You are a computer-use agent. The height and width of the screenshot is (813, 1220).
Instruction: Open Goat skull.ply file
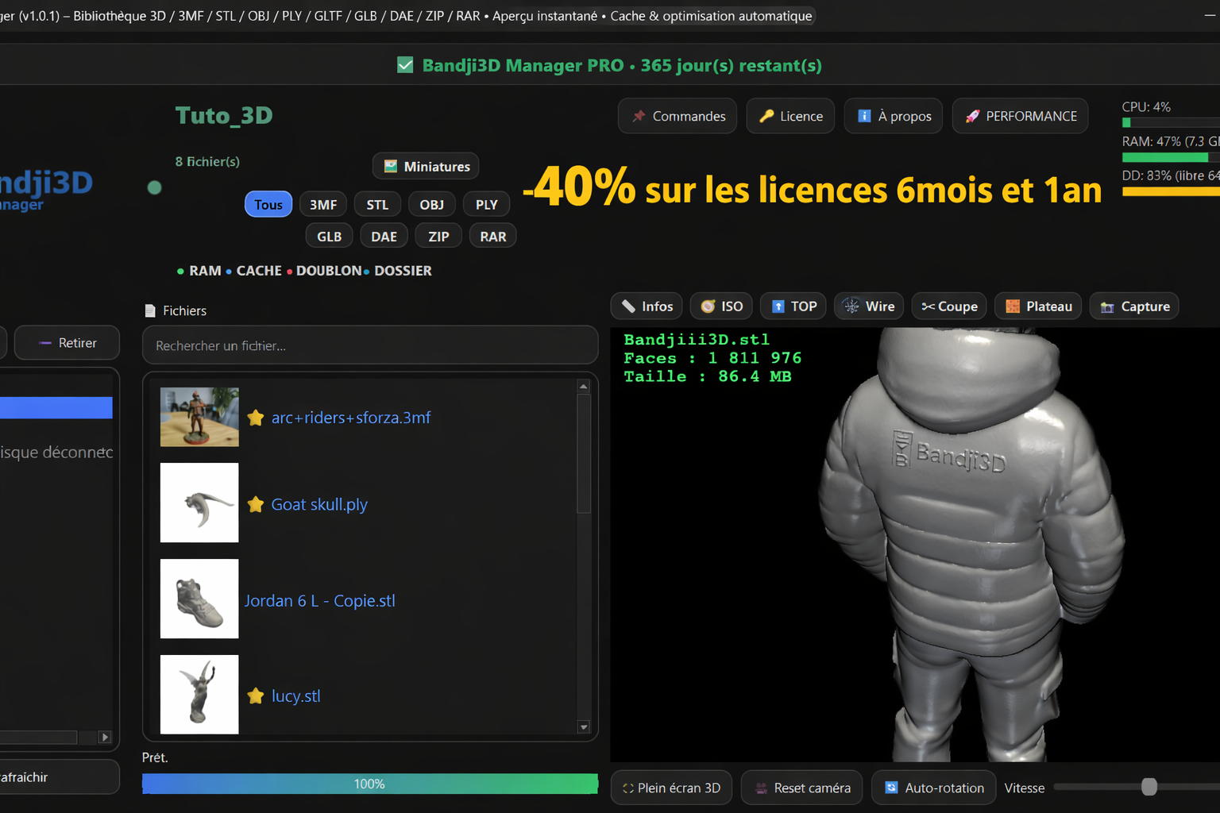(319, 504)
